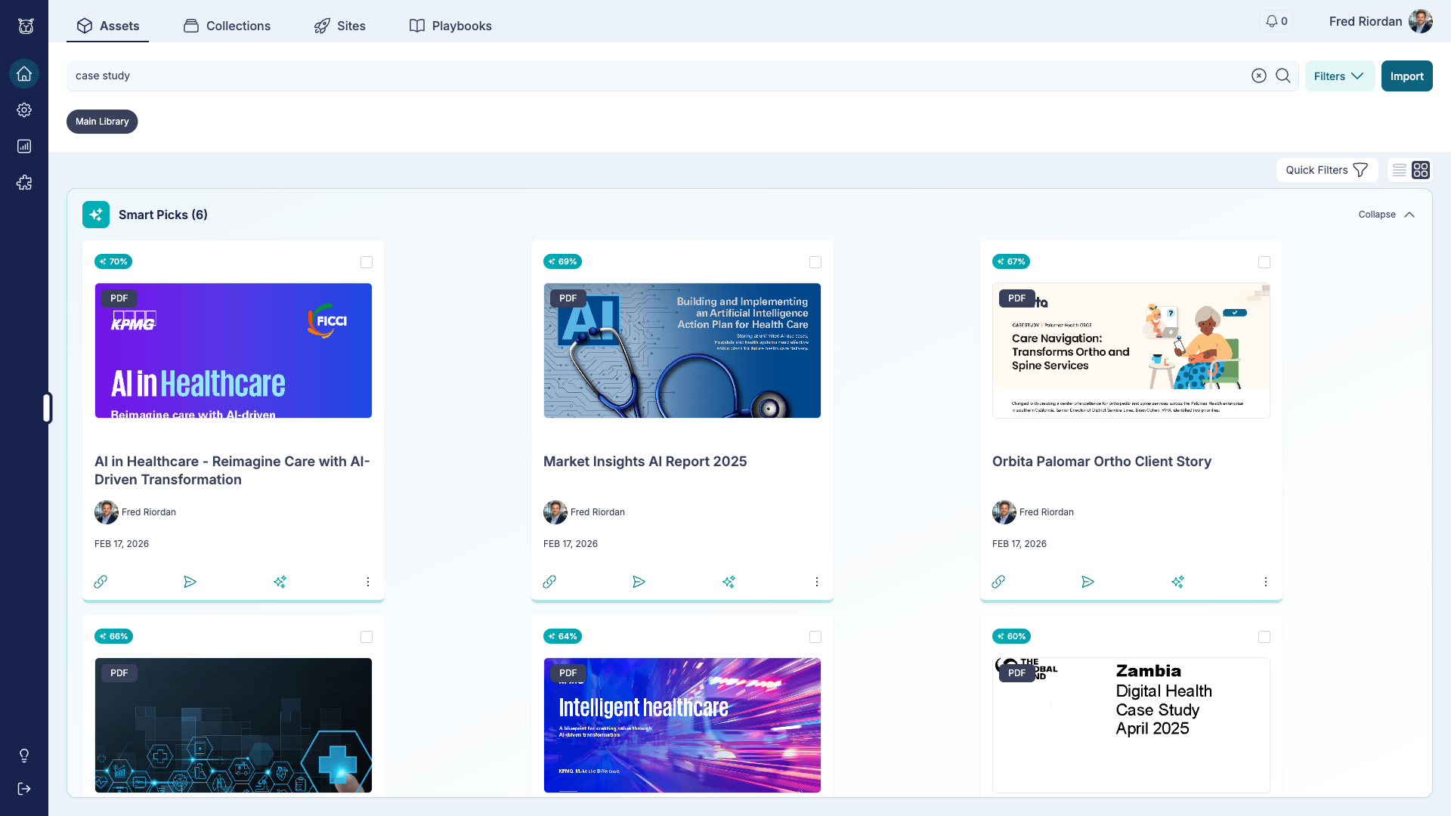The width and height of the screenshot is (1451, 816).
Task: Open the analytics panel in sidebar
Action: click(24, 146)
